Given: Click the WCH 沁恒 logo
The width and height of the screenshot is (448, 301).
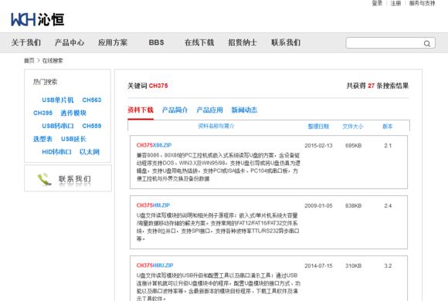Looking at the screenshot, I should pyautogui.click(x=37, y=20).
